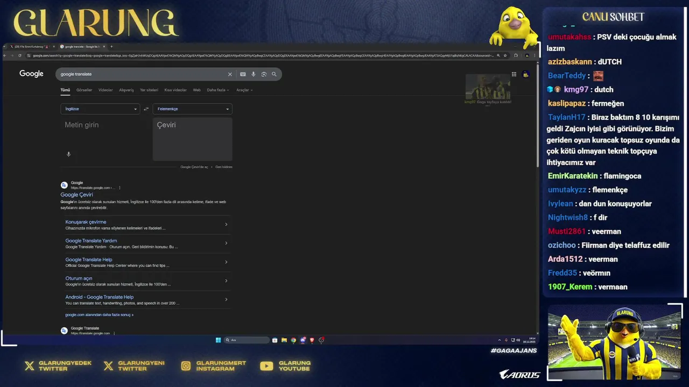Select the Tümü search tab

(65, 90)
